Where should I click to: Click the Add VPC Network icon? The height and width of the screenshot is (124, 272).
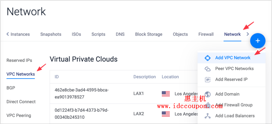[208, 58]
